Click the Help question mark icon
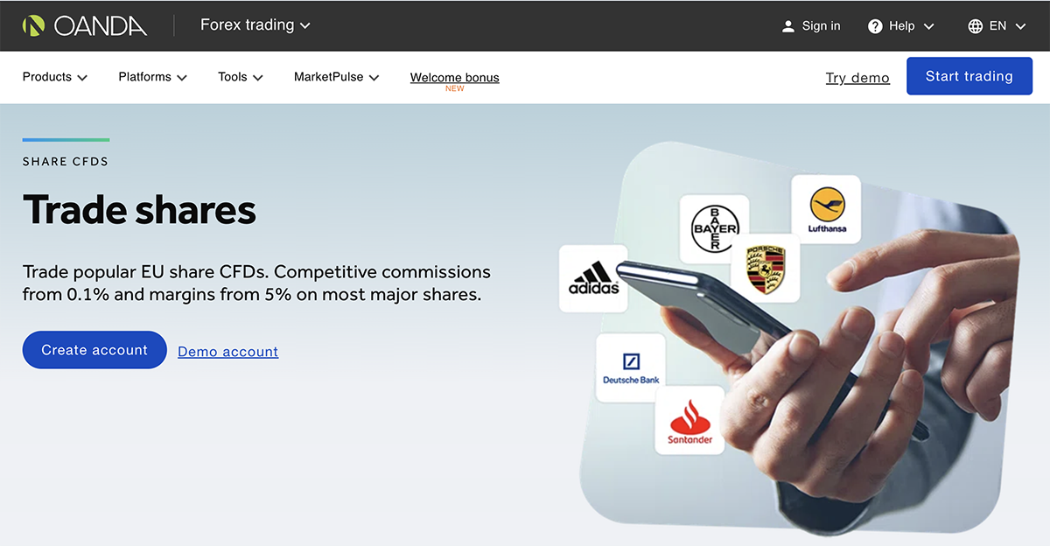 875,26
